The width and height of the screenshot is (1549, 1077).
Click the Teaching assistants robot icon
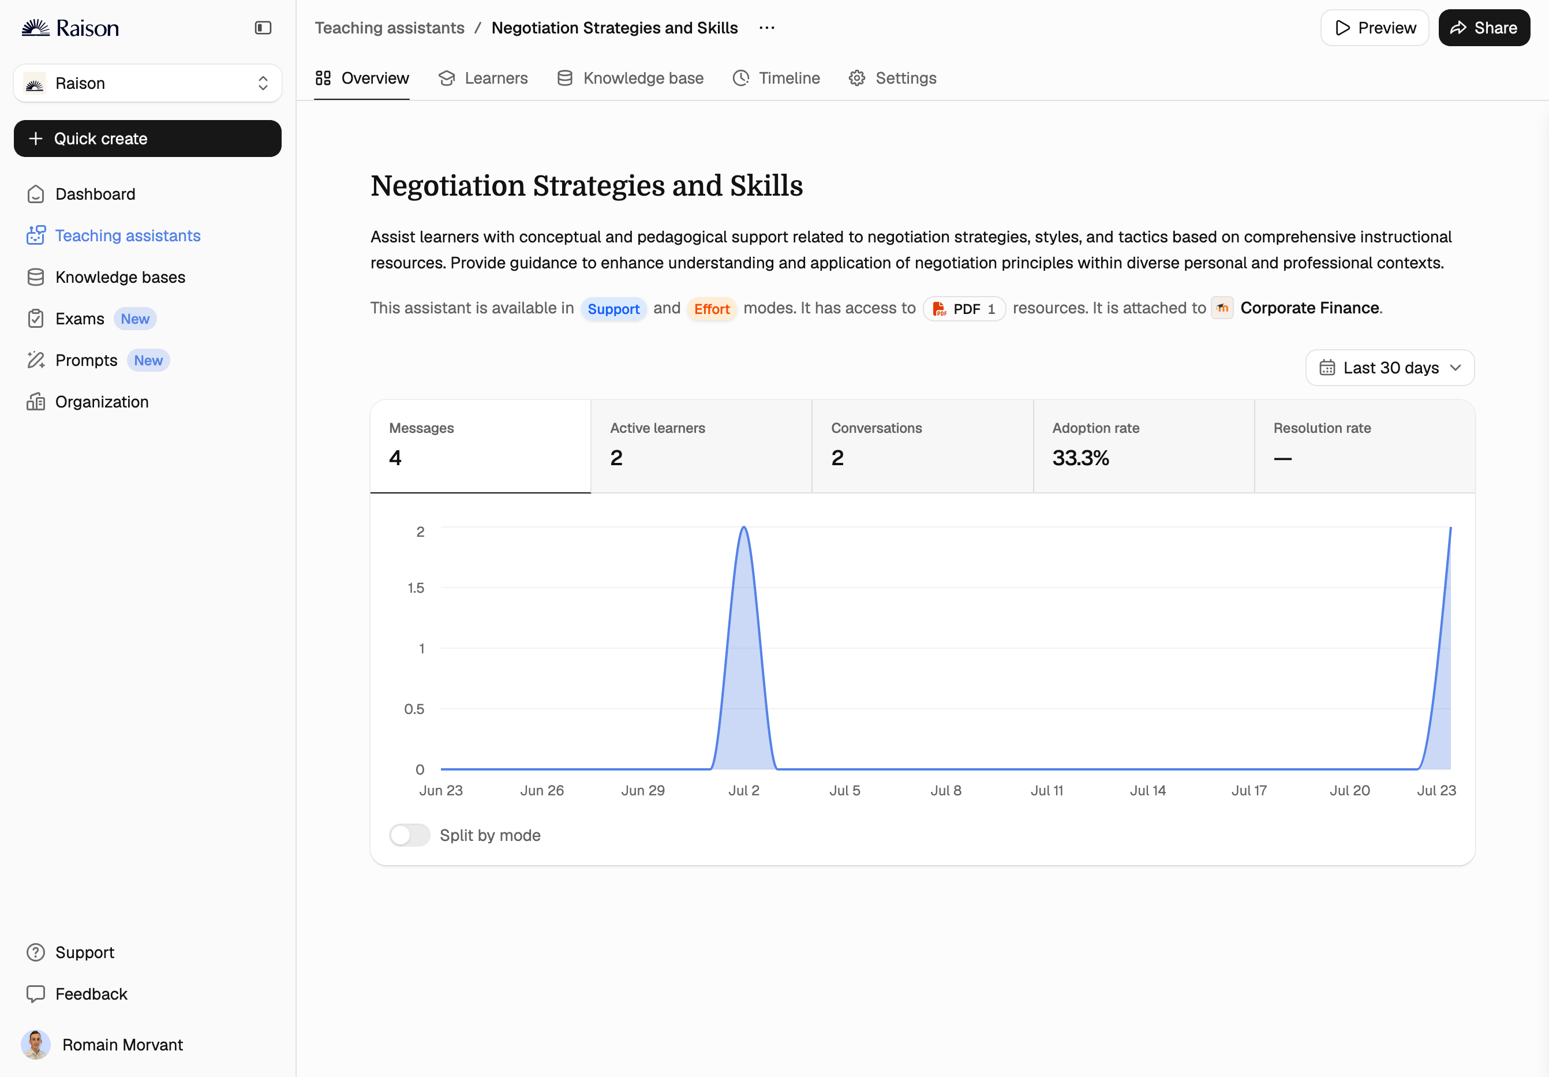coord(36,235)
